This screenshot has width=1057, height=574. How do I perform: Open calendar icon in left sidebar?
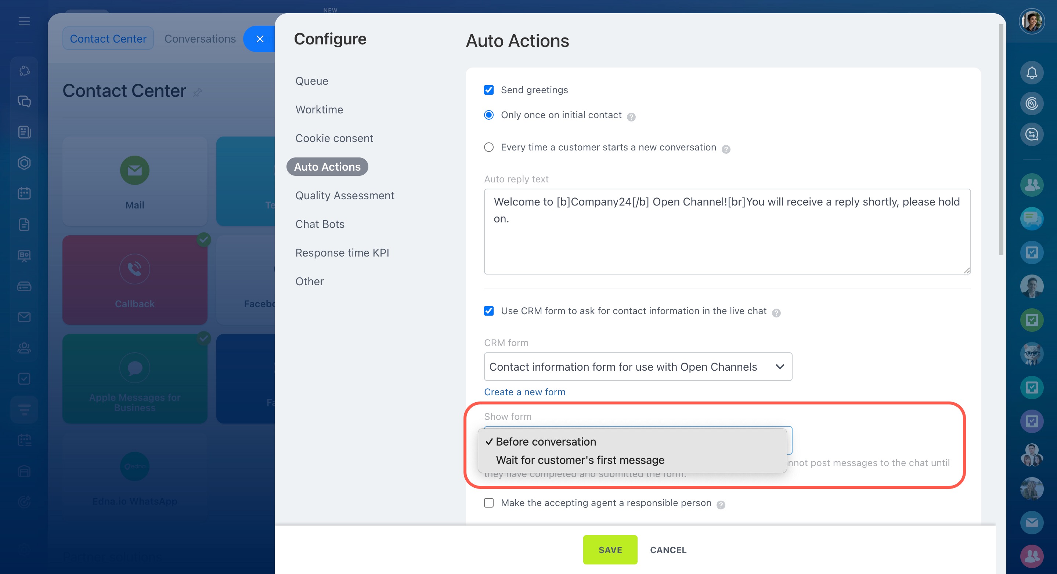24,193
